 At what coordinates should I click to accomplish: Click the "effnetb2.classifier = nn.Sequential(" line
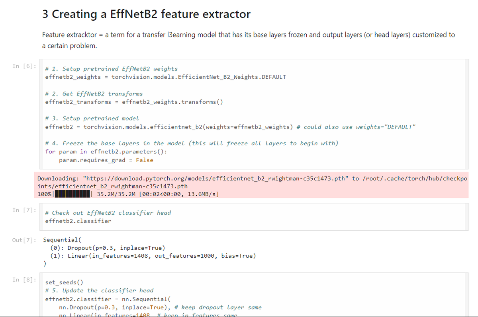(x=108, y=299)
